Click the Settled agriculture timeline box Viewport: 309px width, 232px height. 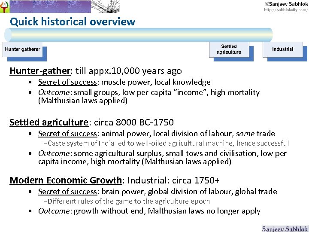pos(229,49)
